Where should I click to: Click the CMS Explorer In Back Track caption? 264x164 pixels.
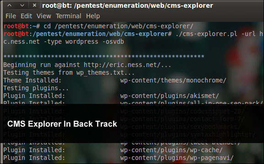click(x=62, y=124)
